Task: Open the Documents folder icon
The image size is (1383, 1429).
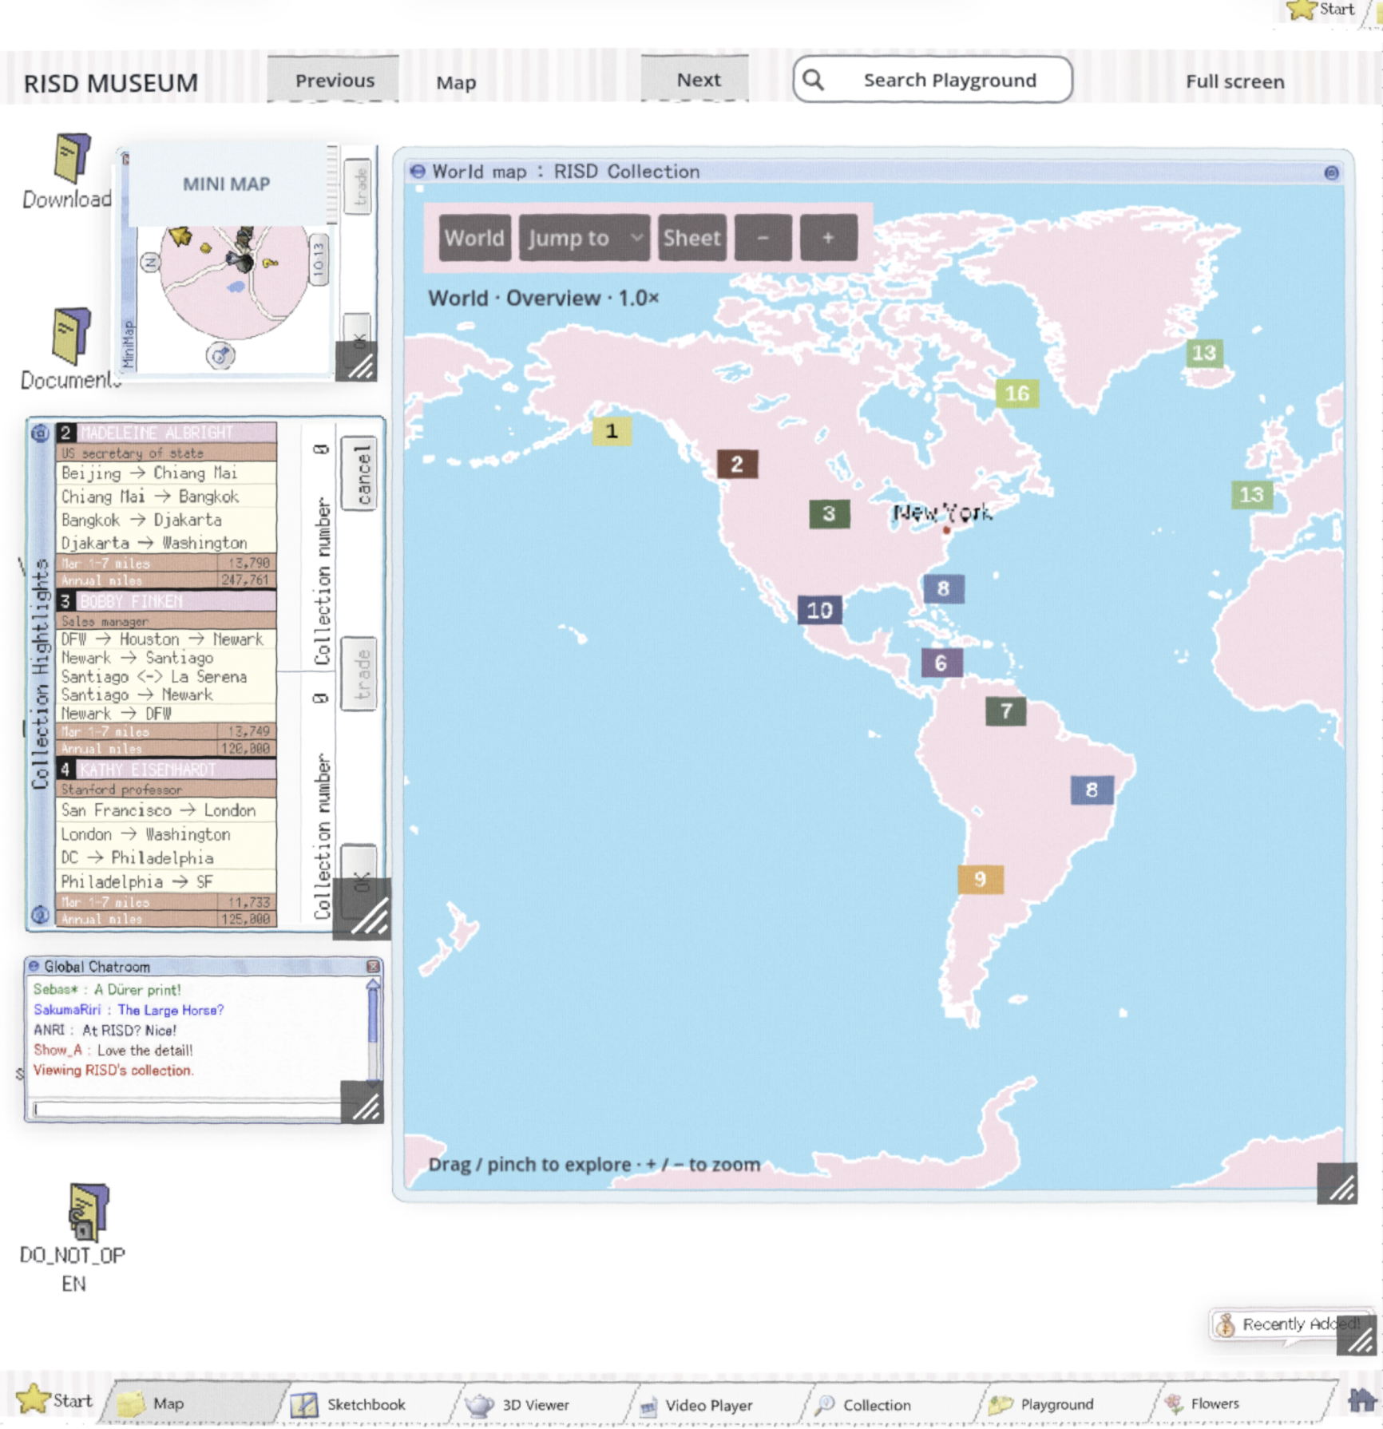Action: (70, 335)
